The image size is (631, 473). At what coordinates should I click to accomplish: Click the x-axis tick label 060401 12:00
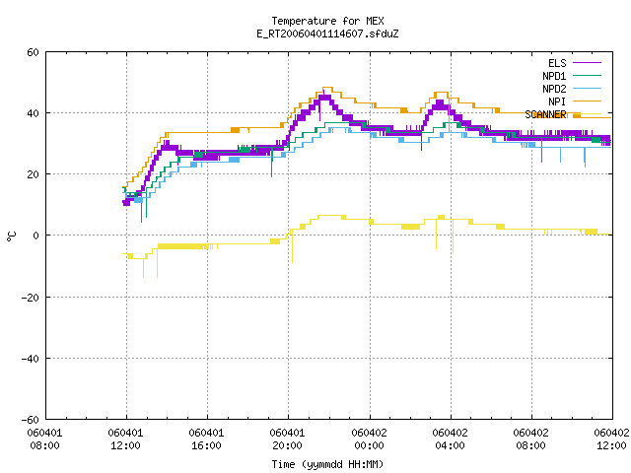[x=125, y=439]
